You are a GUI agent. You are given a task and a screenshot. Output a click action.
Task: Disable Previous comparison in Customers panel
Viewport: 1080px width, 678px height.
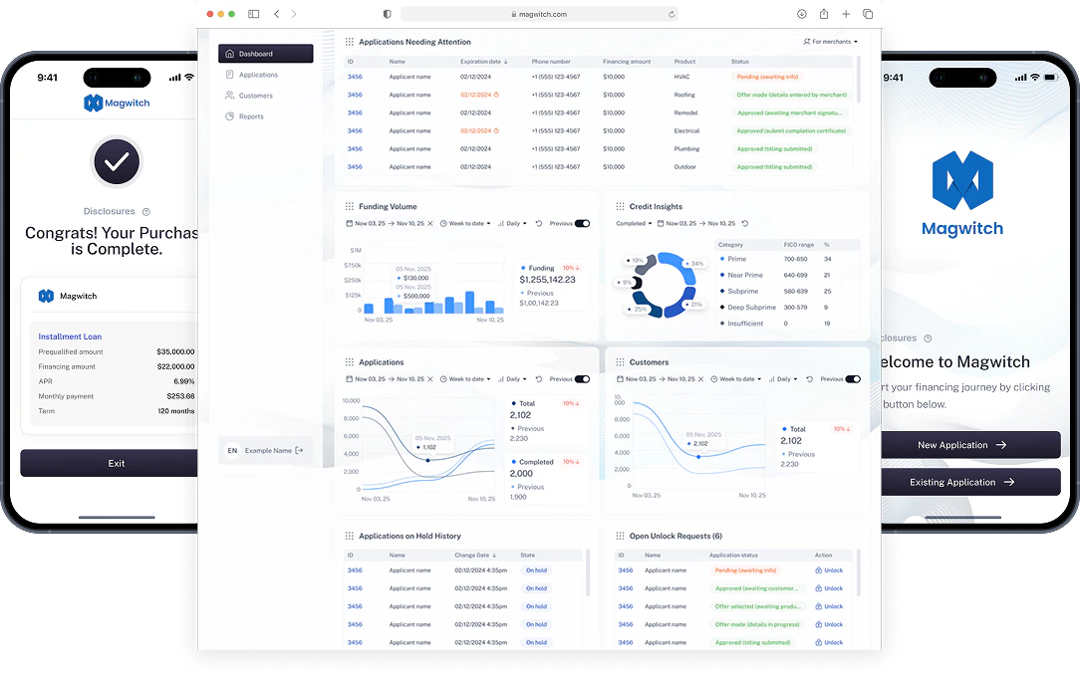[x=853, y=379]
